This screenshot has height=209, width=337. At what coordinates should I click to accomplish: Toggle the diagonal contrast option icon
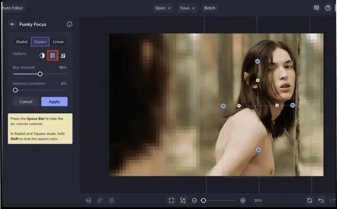pos(63,55)
